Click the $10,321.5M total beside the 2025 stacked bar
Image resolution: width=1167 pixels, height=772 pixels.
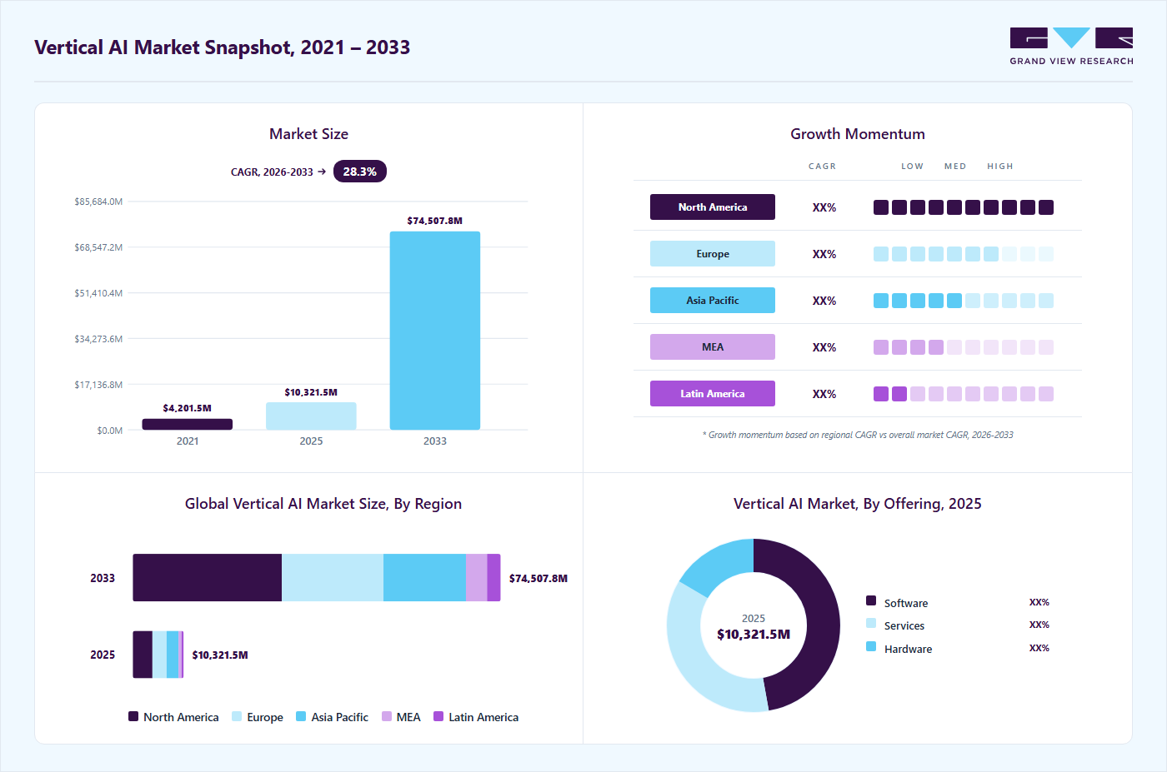[x=220, y=655]
